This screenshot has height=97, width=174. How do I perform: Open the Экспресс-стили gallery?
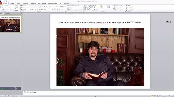(109, 7)
